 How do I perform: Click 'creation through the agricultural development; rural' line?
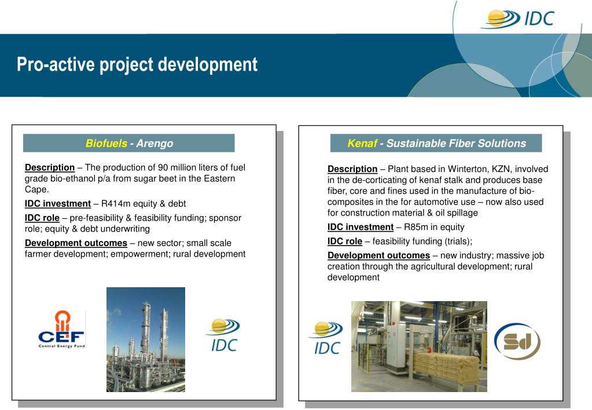pyautogui.click(x=430, y=266)
